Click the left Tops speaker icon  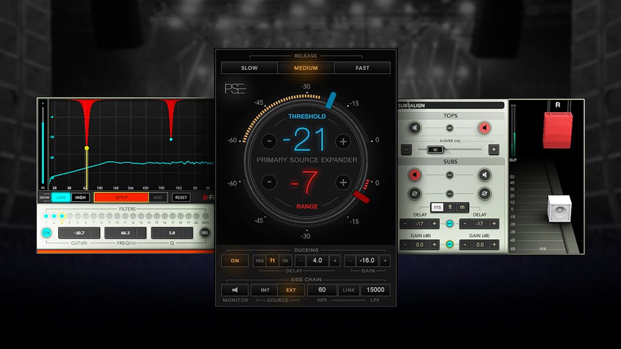[x=414, y=128]
